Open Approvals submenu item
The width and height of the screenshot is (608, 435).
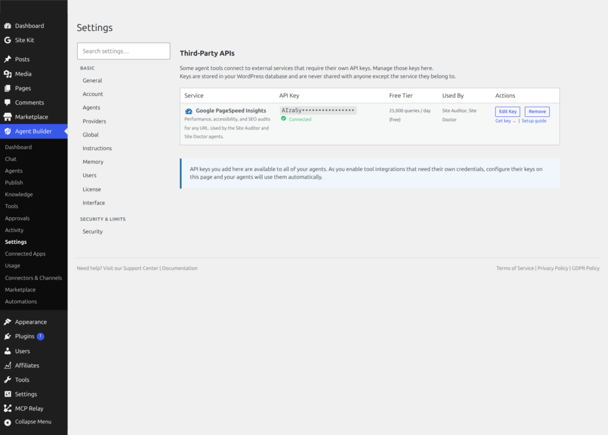pos(17,218)
